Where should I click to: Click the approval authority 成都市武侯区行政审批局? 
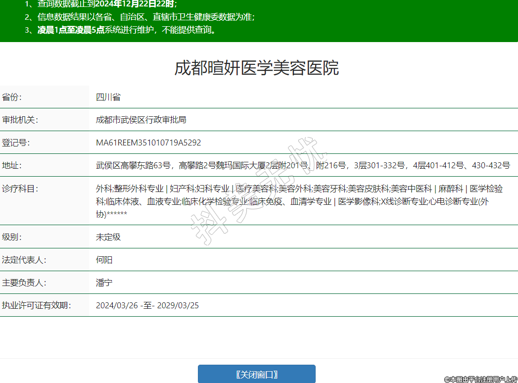click(141, 120)
